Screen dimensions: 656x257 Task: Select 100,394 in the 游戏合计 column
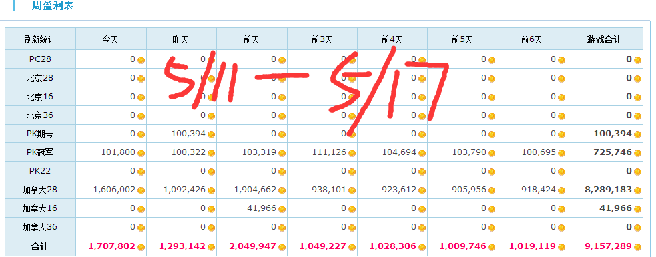tap(613, 134)
